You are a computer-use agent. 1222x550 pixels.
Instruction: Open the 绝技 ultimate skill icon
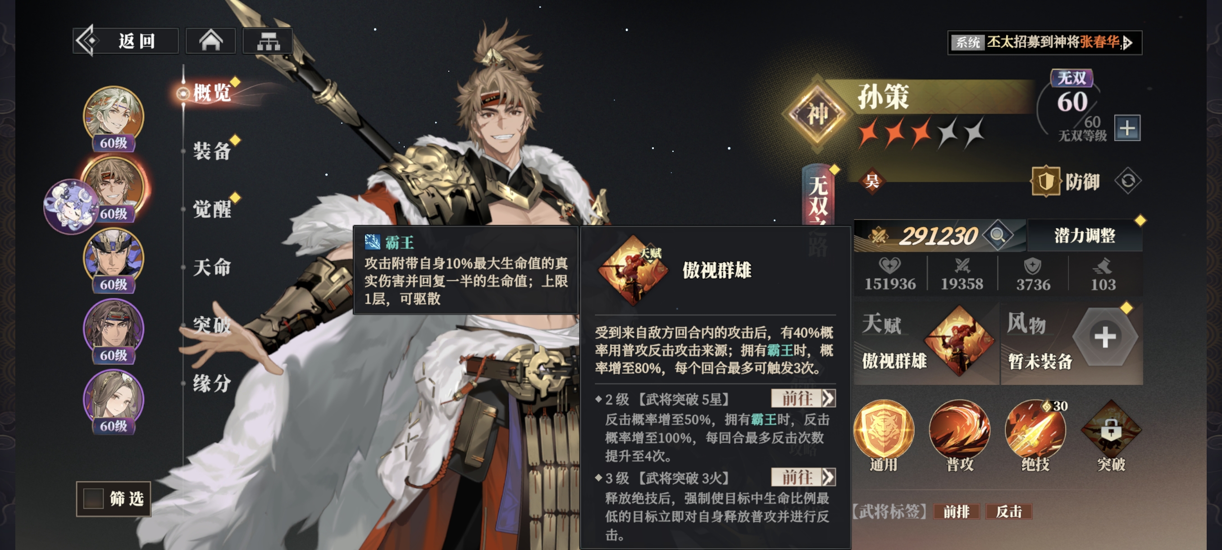(1035, 430)
